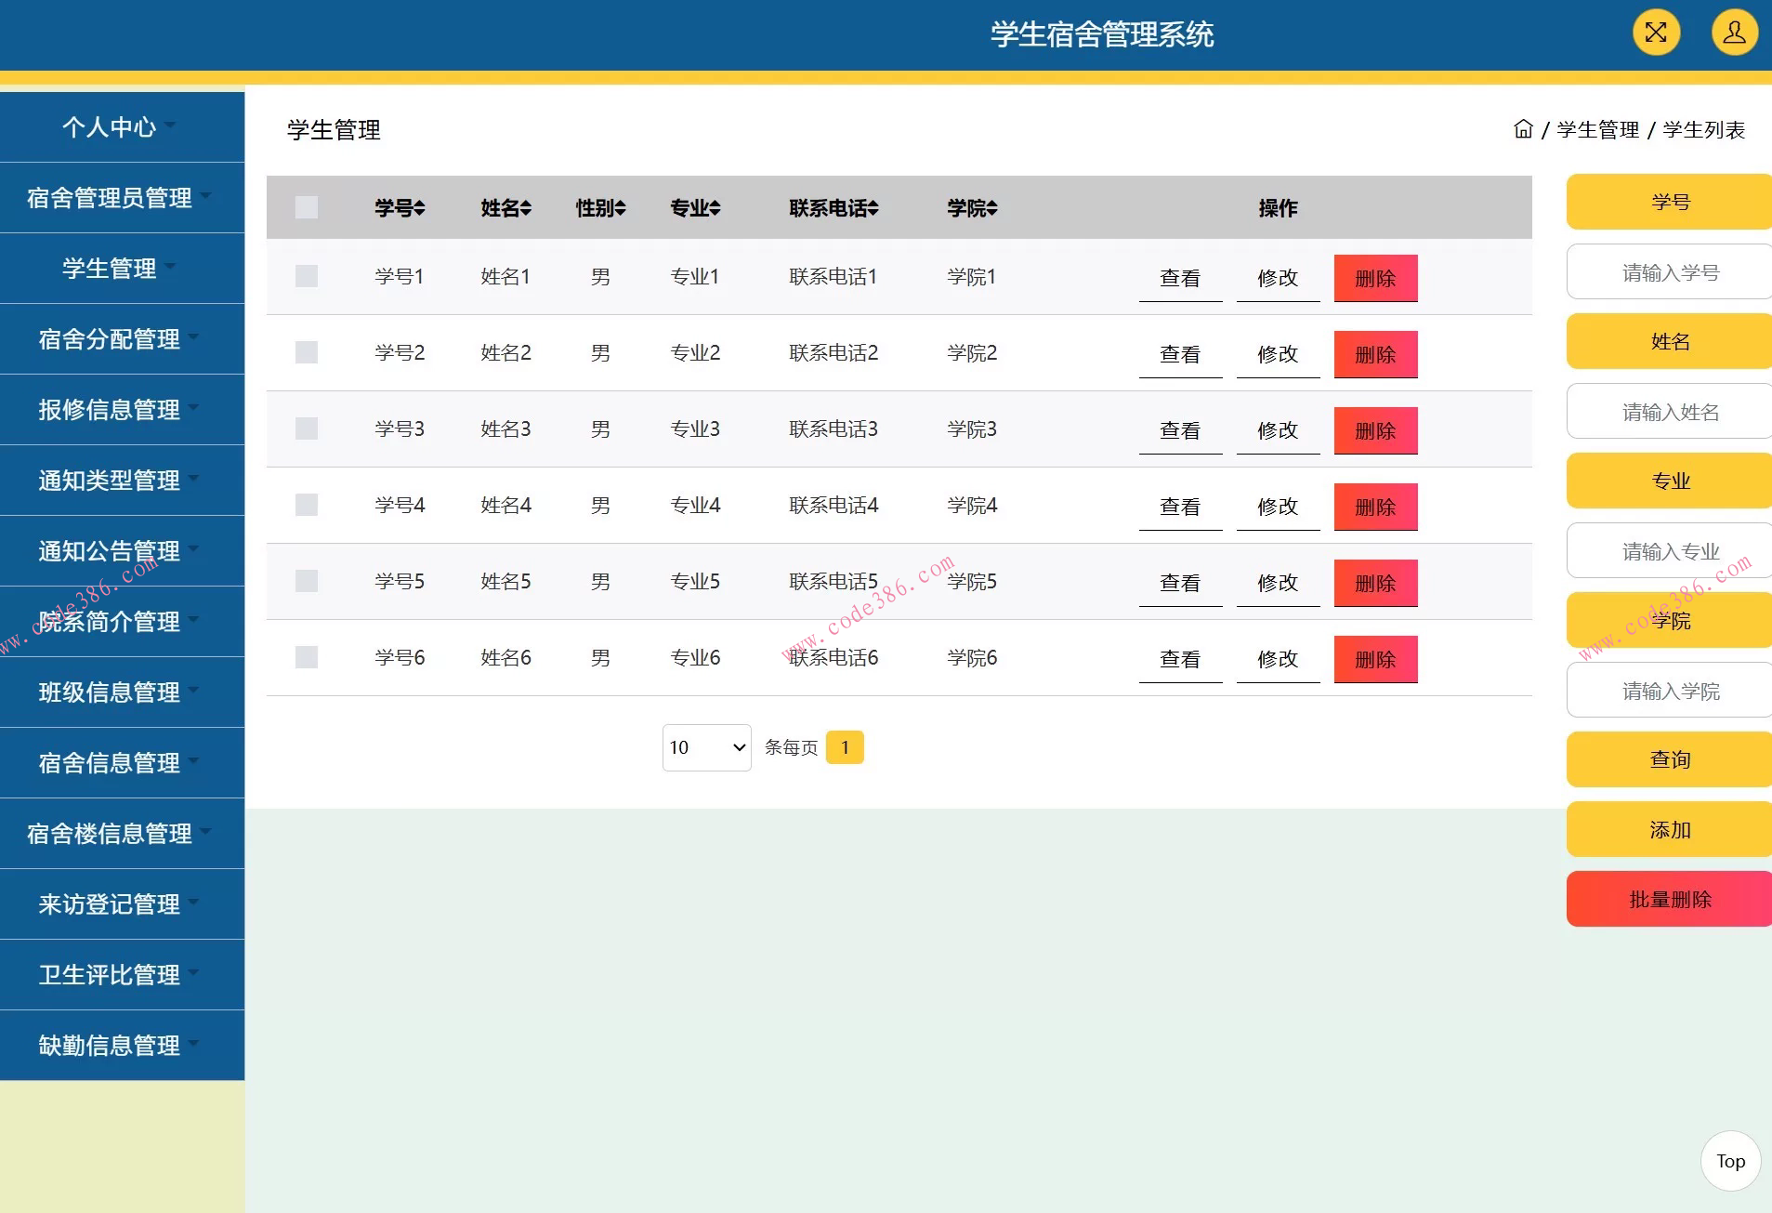Click the Top floating button
This screenshot has width=1772, height=1213.
click(1728, 1160)
